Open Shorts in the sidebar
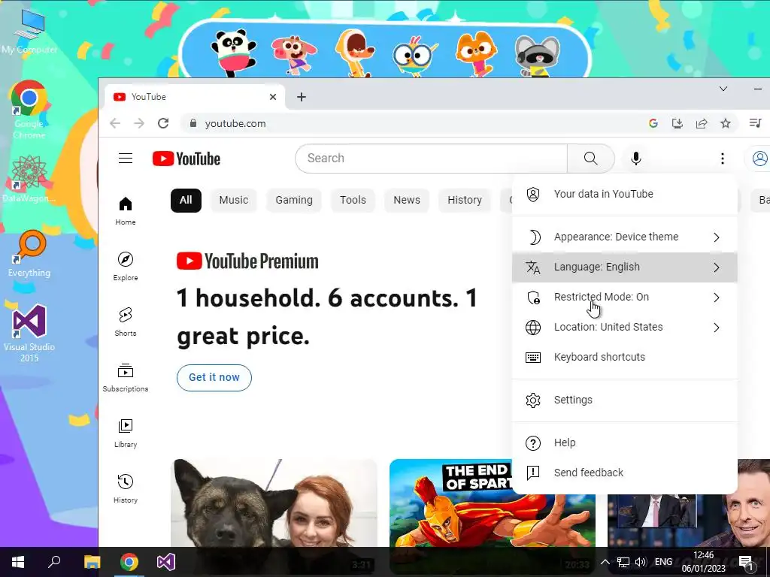 (x=126, y=322)
